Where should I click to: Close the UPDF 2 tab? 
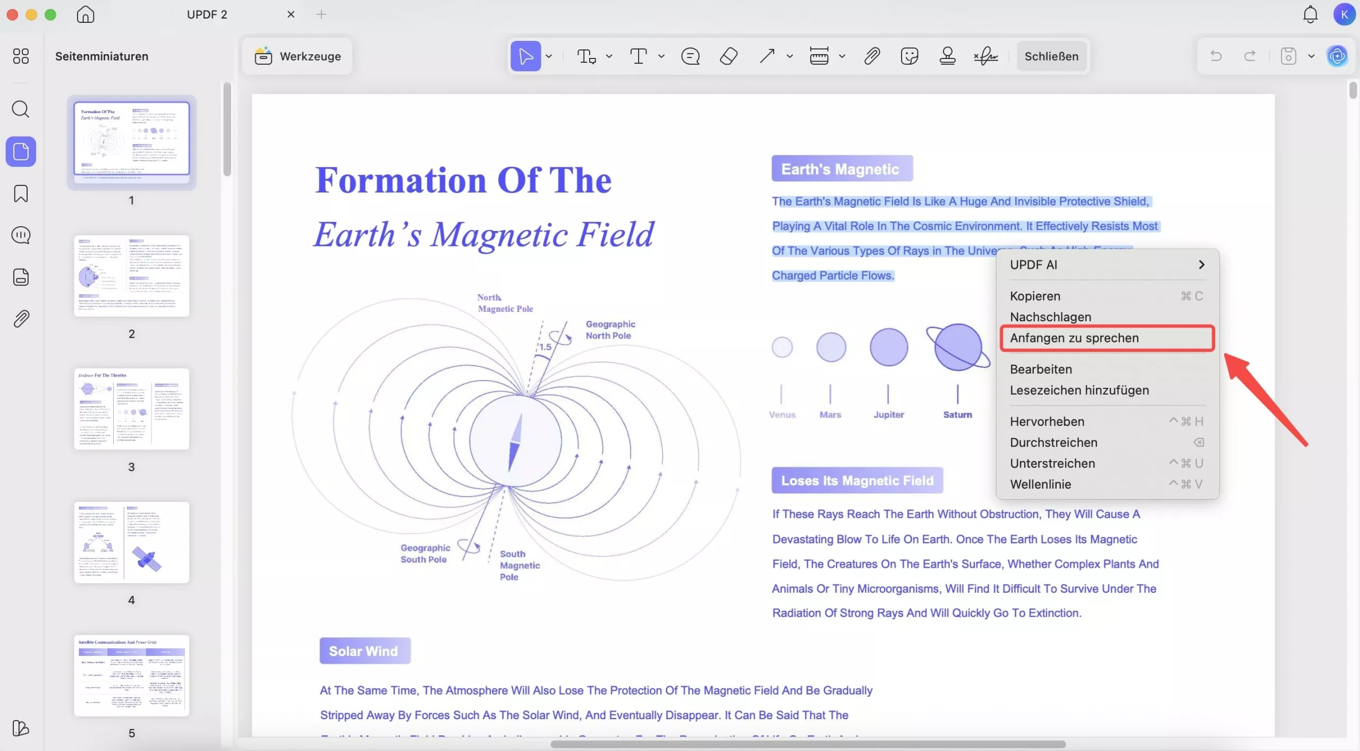[x=291, y=14]
